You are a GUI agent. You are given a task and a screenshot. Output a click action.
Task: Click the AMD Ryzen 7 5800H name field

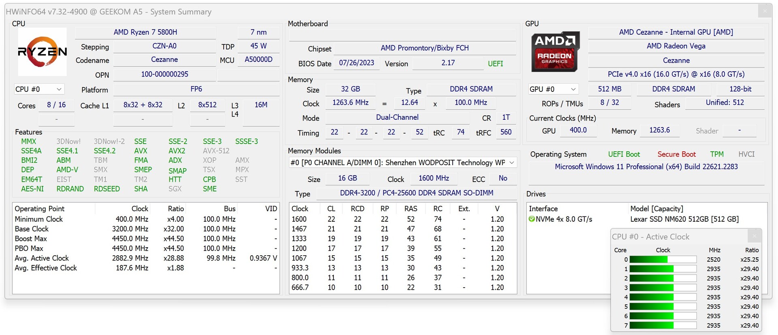[x=145, y=32]
